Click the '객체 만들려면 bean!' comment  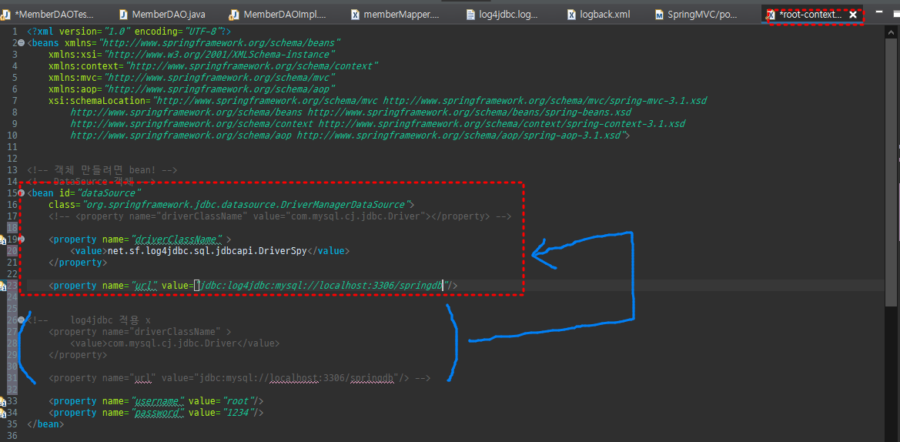(x=102, y=170)
